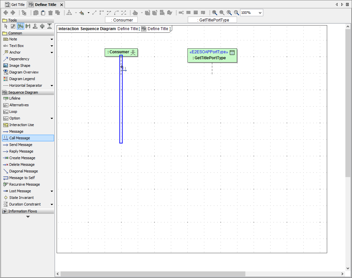
Task: Click the Zoom In magnifier icon
Action: click(229, 13)
